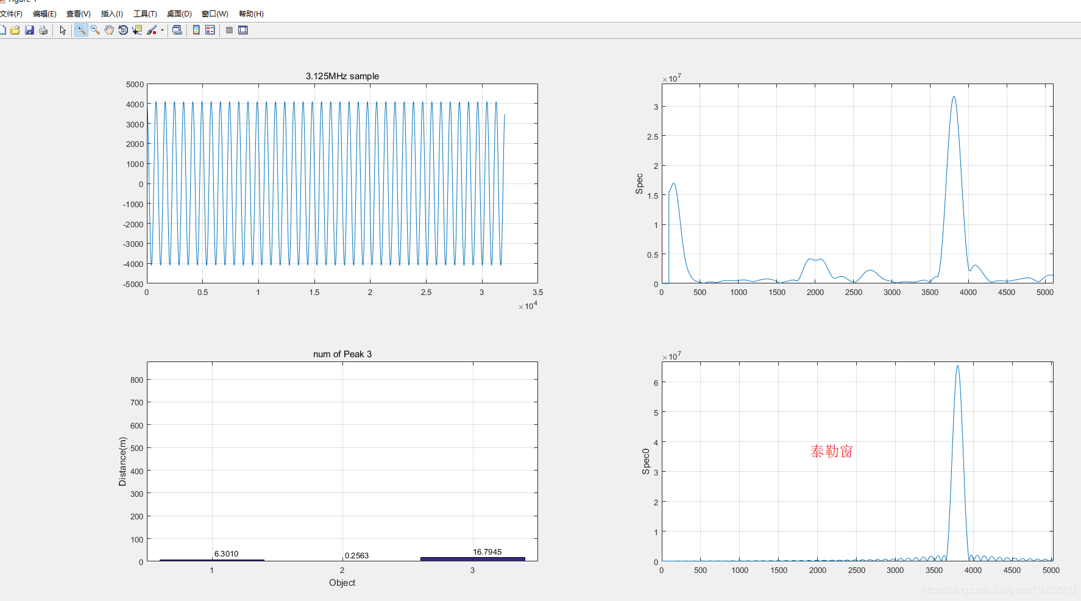
Task: Click the 'Object' x-axis label
Action: tap(342, 583)
